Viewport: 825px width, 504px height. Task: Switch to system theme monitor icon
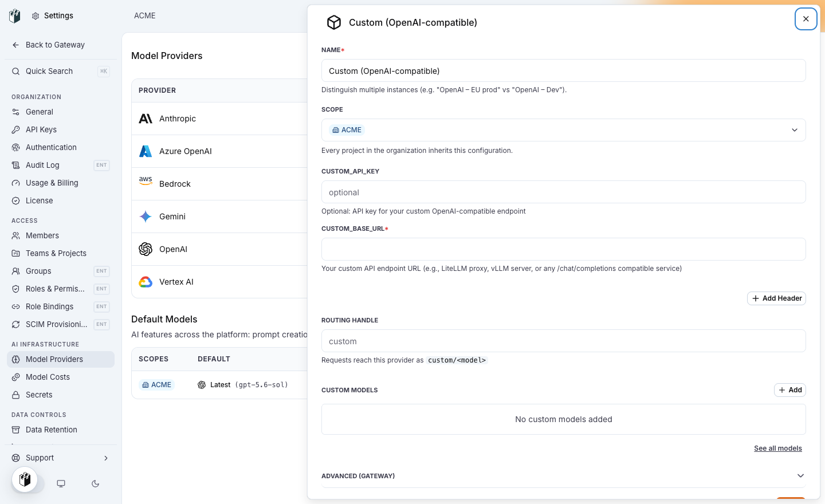[61, 484]
